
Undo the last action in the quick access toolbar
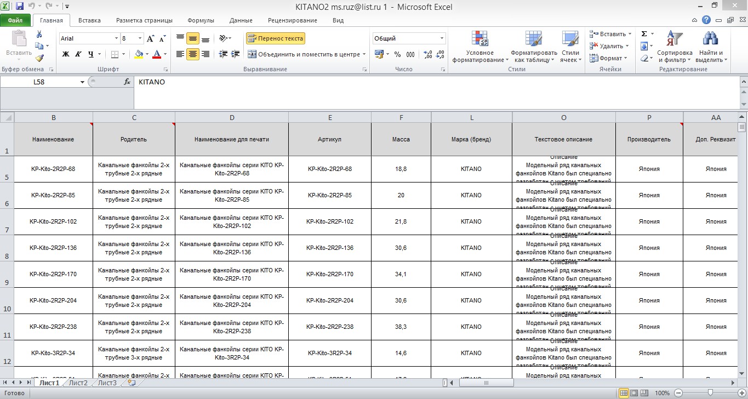click(31, 7)
